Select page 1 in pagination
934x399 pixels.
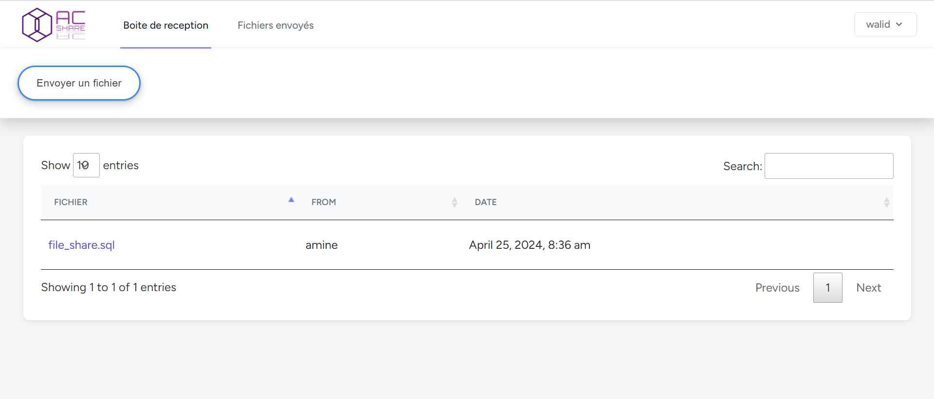(827, 288)
